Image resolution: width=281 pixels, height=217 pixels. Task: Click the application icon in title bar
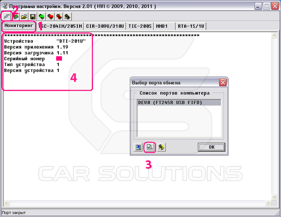point(5,6)
